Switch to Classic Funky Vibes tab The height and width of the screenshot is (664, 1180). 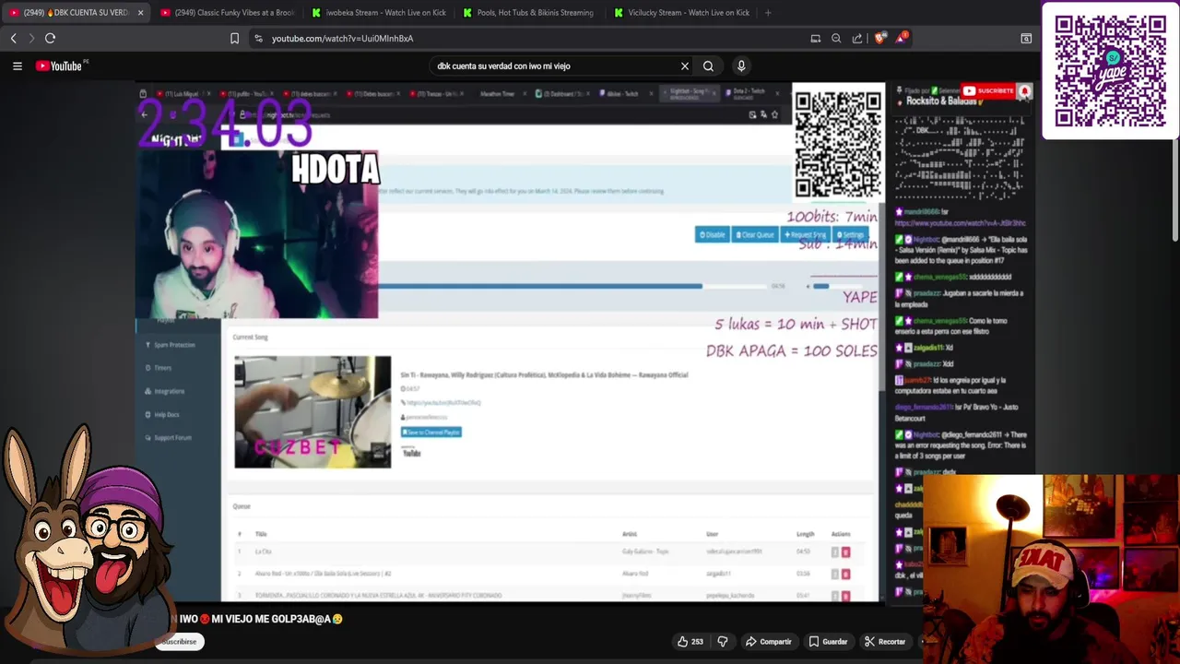tap(226, 13)
